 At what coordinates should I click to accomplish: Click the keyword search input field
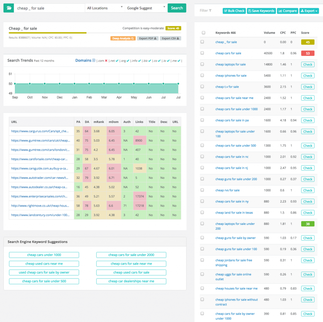click(50, 8)
